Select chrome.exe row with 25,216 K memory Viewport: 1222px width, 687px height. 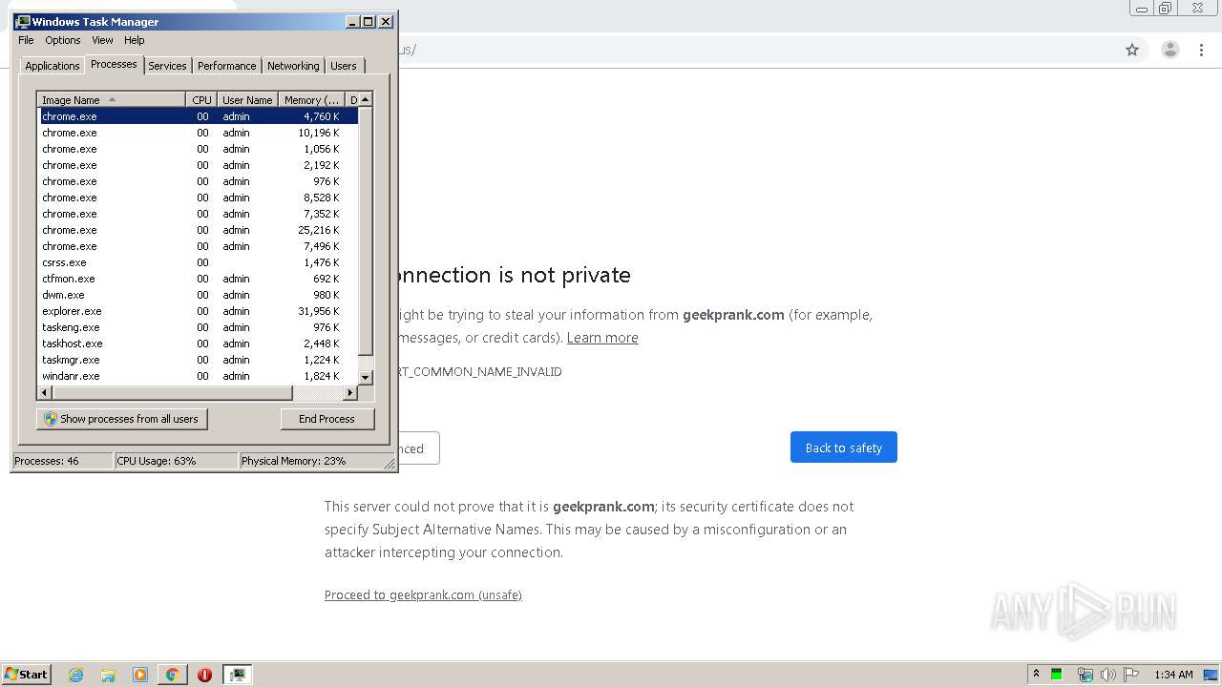[x=198, y=230]
